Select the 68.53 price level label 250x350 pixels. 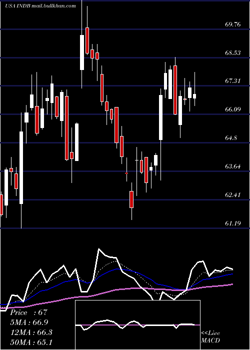pyautogui.click(x=233, y=52)
